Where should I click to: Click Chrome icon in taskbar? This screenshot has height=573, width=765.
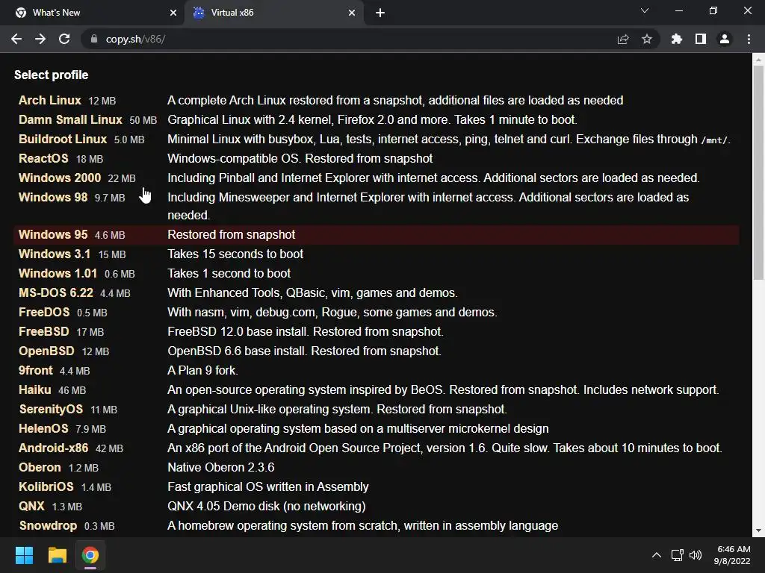90,555
